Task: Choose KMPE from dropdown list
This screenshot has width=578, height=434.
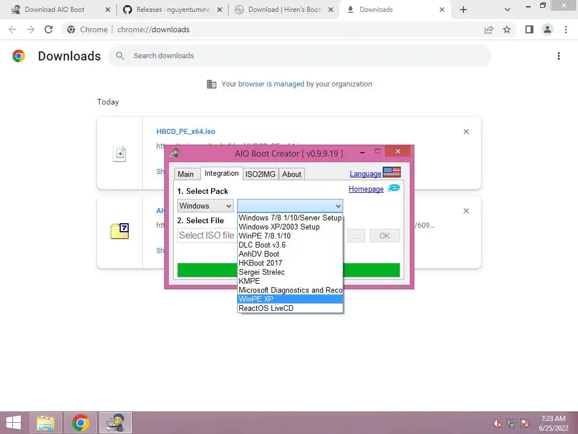Action: pos(290,281)
